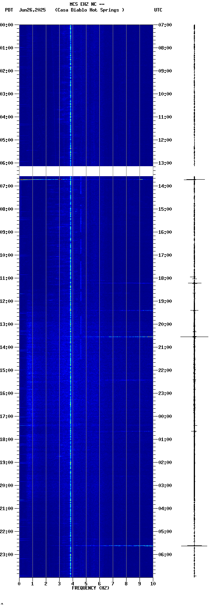
Task: Click the bright event streak near PDT 22:40
Action: click(x=113, y=545)
